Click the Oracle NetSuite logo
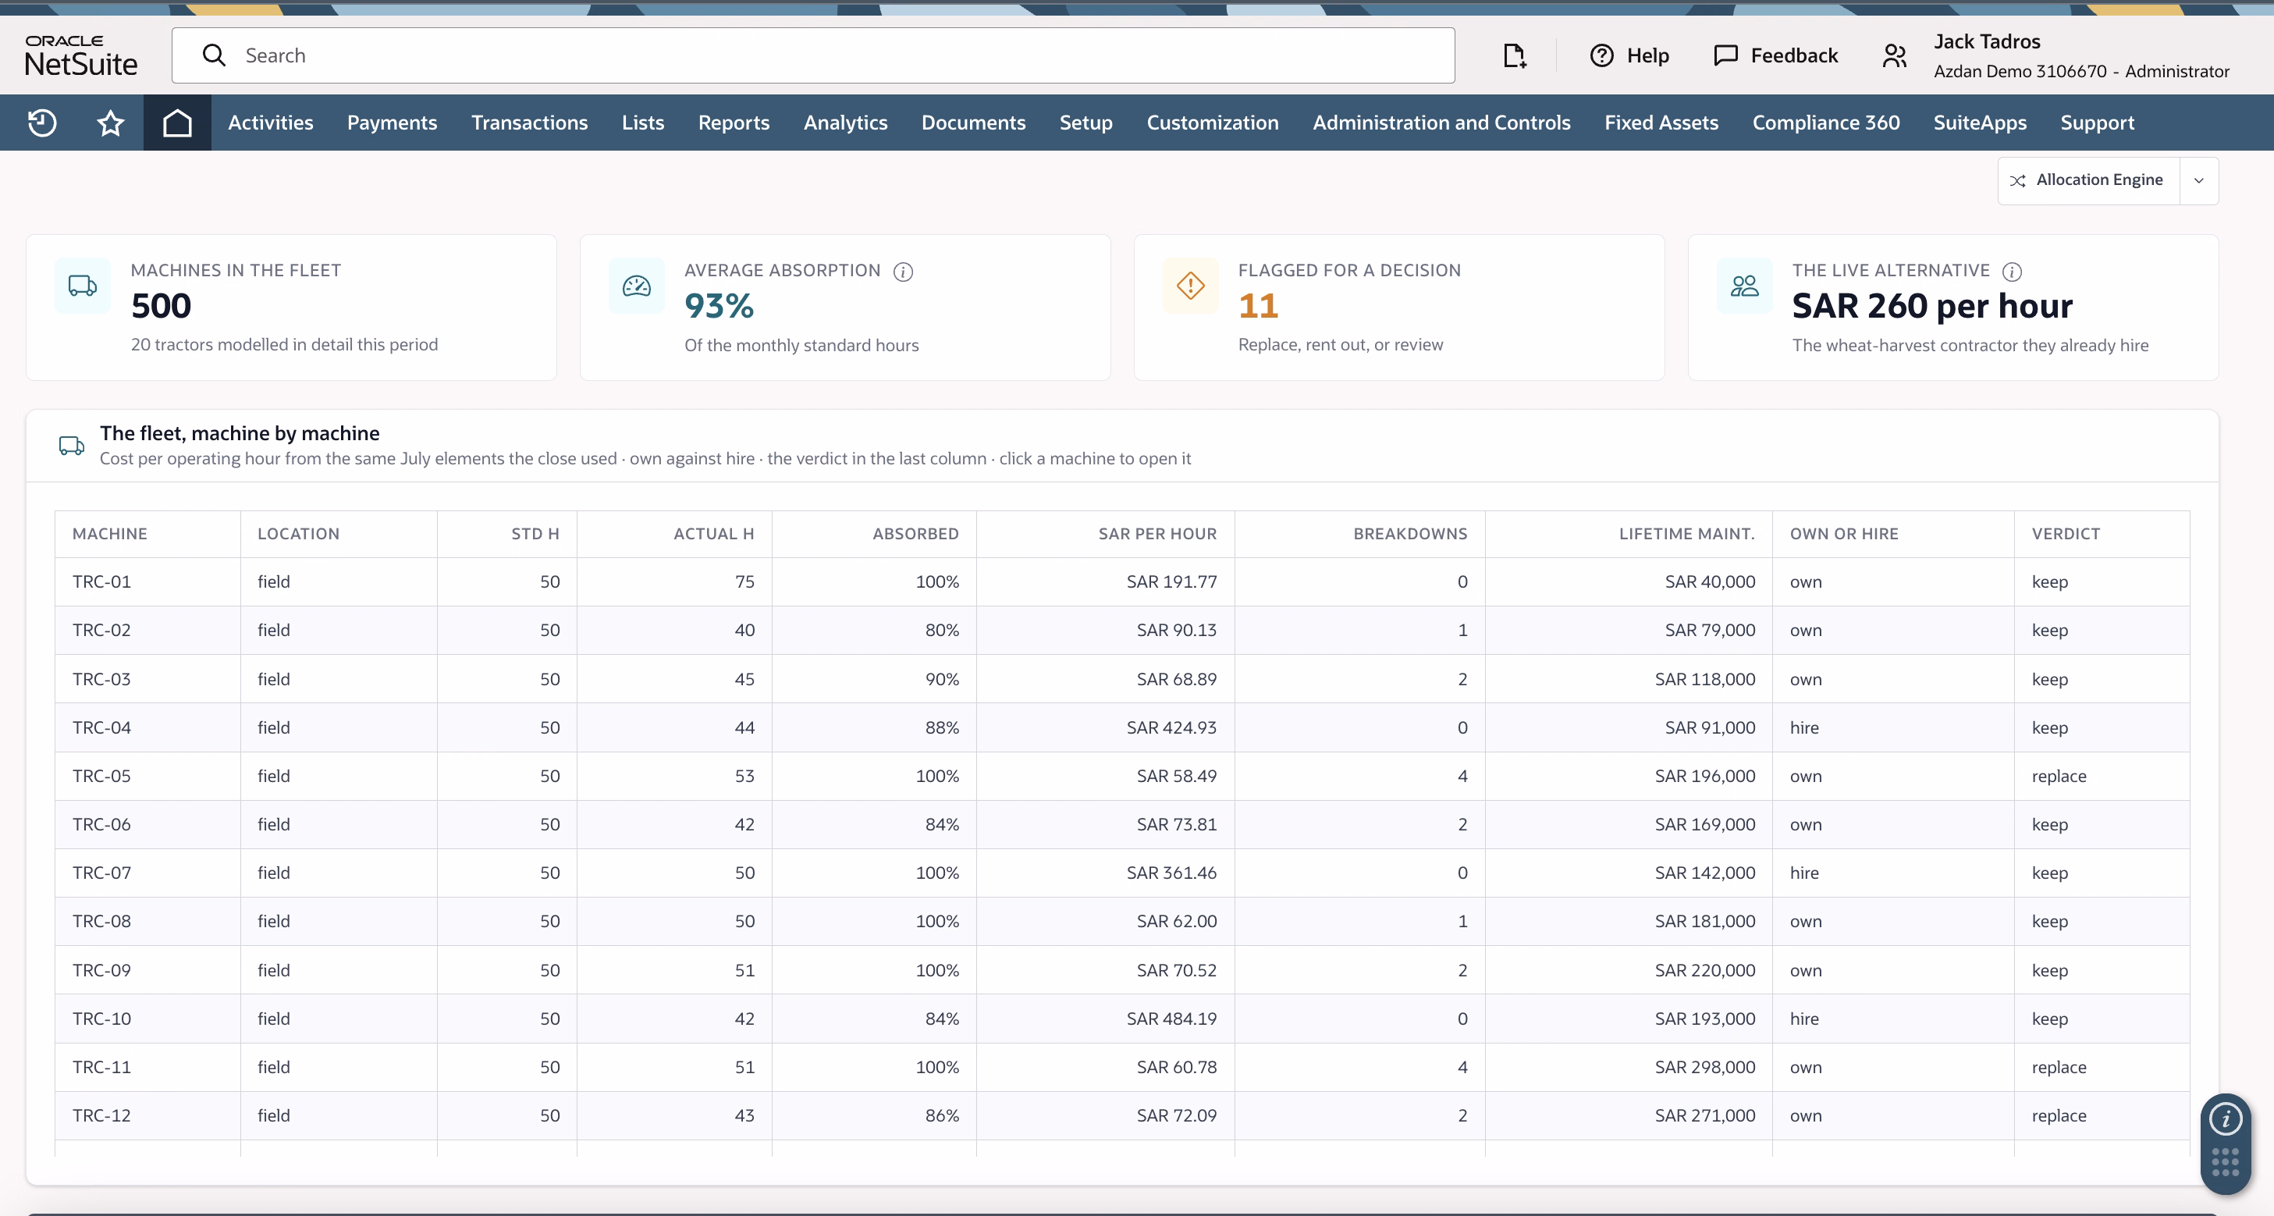The image size is (2274, 1216). (x=81, y=55)
